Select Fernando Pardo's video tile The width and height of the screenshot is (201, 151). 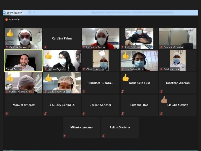101,39
